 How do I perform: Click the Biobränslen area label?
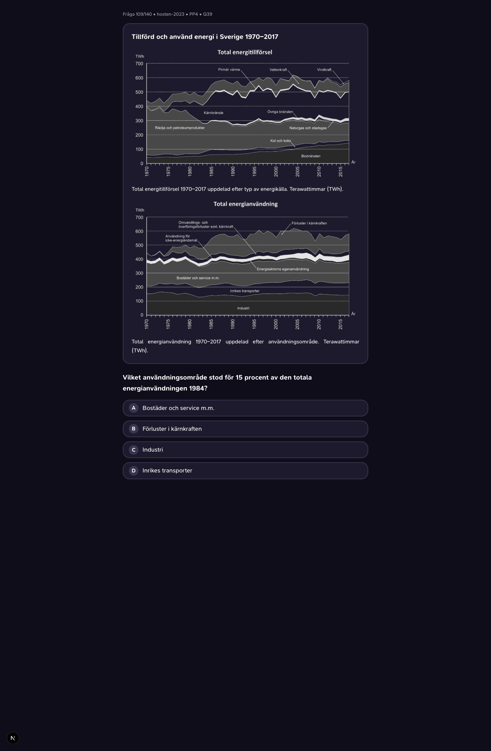pos(311,156)
